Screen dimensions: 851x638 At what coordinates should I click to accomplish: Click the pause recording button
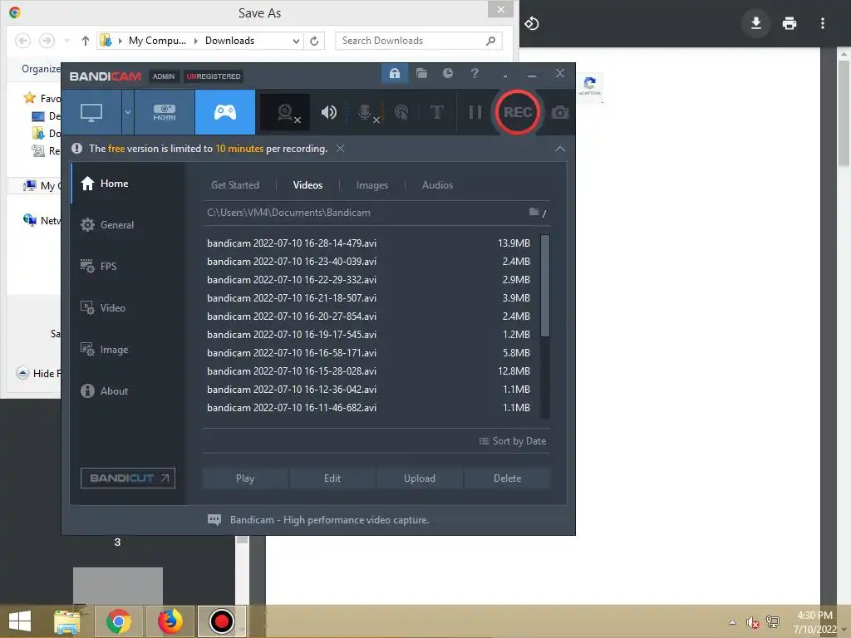[475, 112]
